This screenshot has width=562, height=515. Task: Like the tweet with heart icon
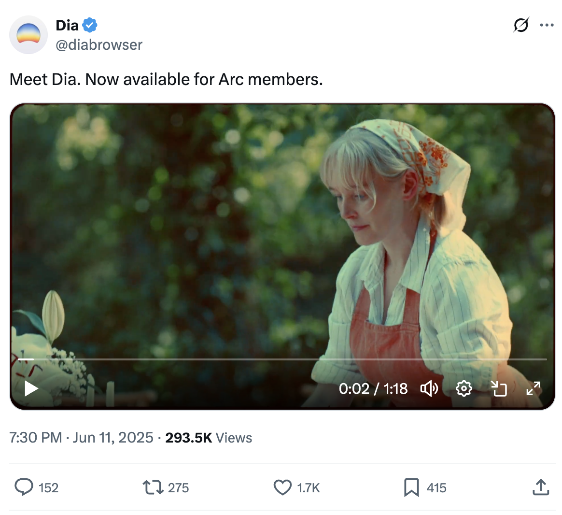282,487
